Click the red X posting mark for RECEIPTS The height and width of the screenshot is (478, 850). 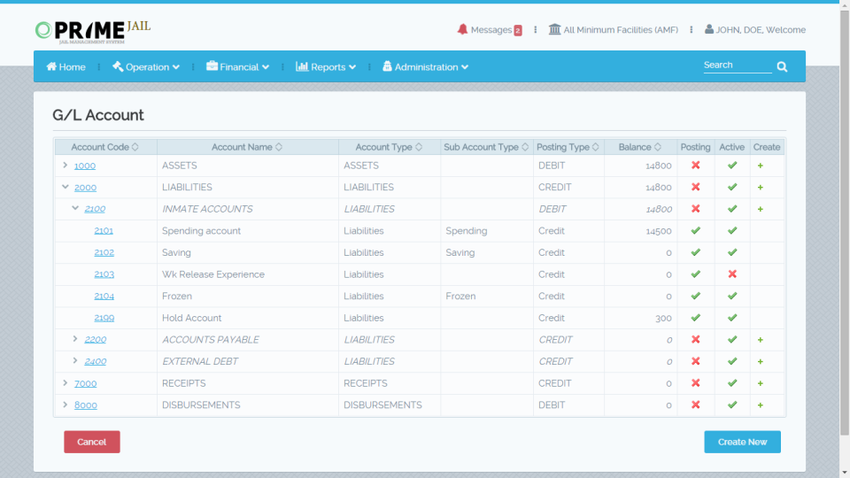(696, 383)
